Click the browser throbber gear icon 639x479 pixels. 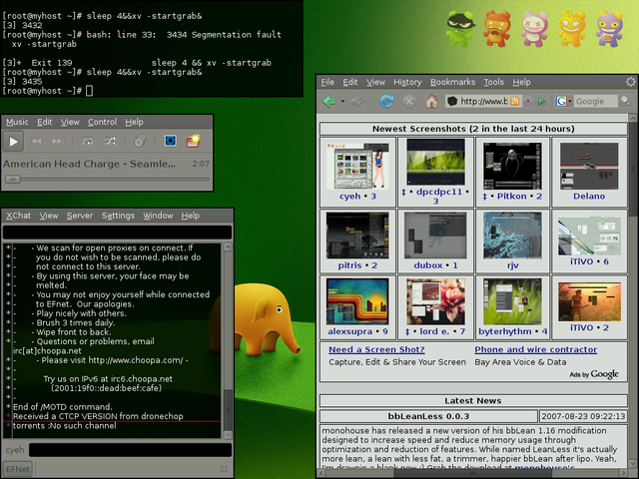click(631, 82)
